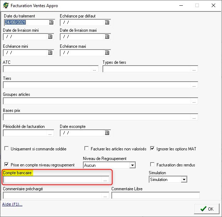The image size is (222, 217).
Task: Open the Simulation dropdown list
Action: tap(184, 180)
